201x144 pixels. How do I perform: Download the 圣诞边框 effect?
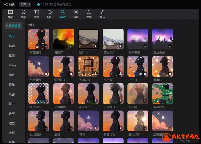96,73
